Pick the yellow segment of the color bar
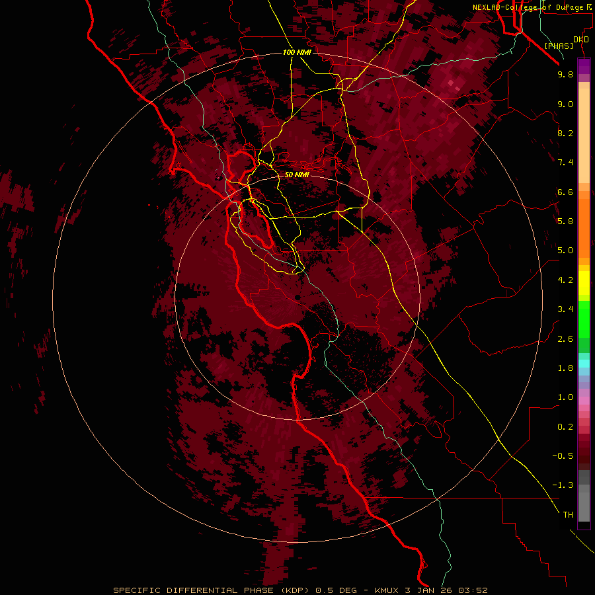 584,283
